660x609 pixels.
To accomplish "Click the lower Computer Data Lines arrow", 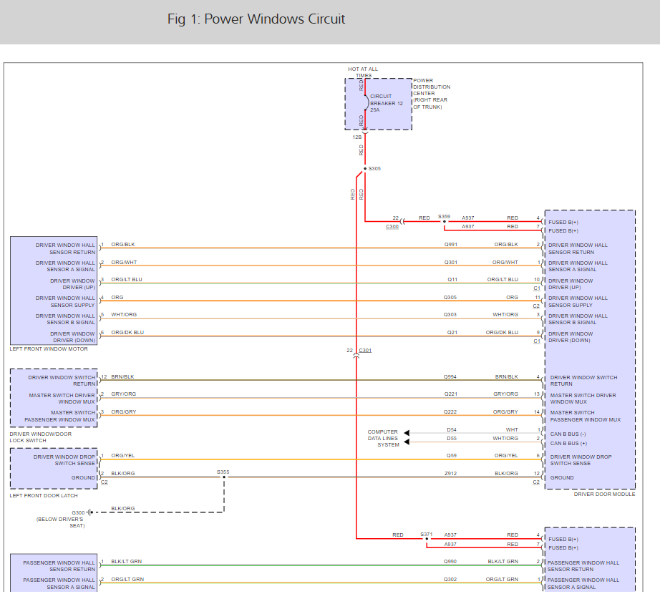I will click(x=407, y=442).
